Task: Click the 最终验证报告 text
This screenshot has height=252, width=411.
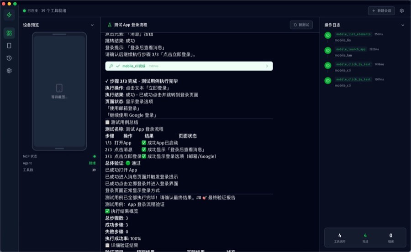Action: click(x=221, y=198)
